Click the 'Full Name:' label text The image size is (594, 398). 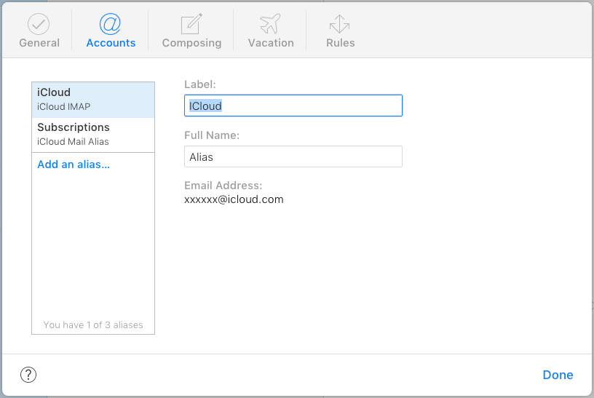pos(212,135)
